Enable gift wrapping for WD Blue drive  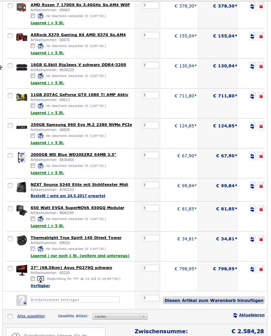pyautogui.click(x=33, y=166)
